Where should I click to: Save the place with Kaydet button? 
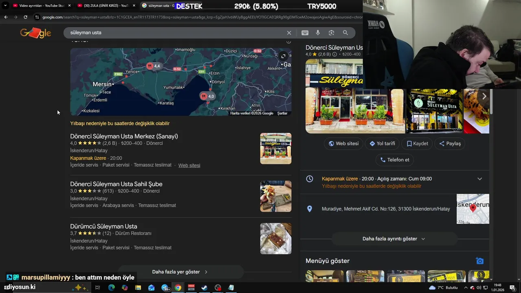[x=417, y=144]
